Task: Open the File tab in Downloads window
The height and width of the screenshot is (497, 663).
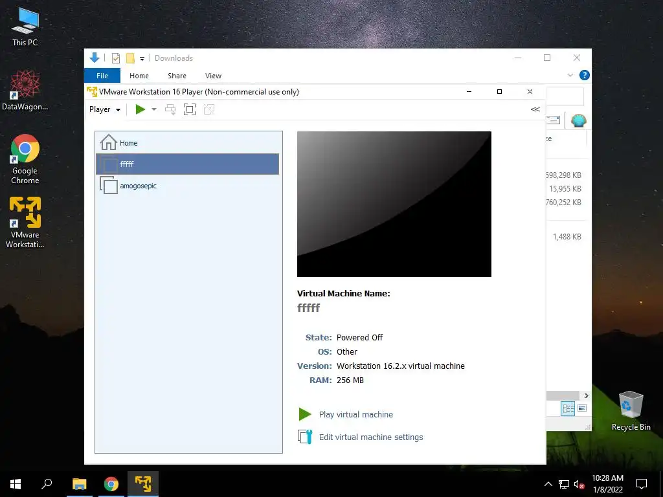Action: point(102,76)
